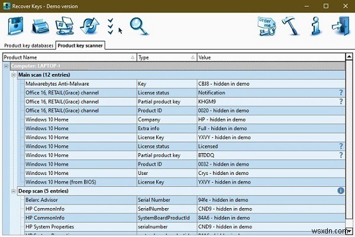Select the Belarc Advisor row
The height and width of the screenshot is (237, 355).
click(185, 200)
